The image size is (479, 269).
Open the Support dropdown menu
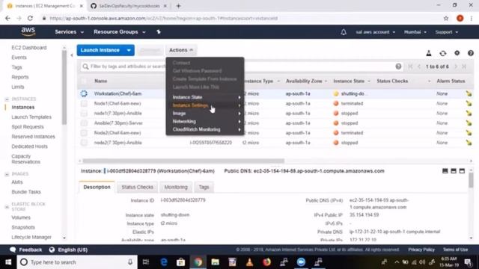(x=446, y=32)
